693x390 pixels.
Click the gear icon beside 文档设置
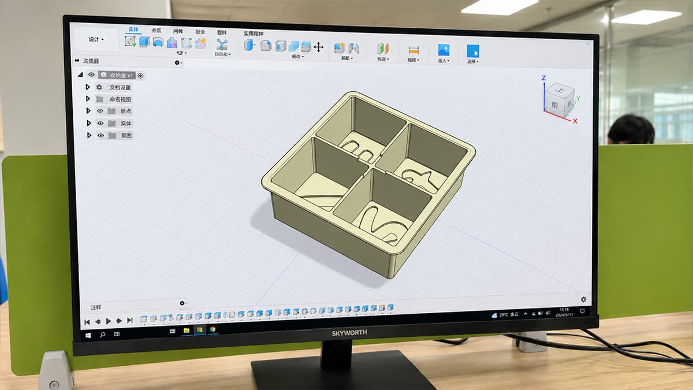click(x=99, y=87)
